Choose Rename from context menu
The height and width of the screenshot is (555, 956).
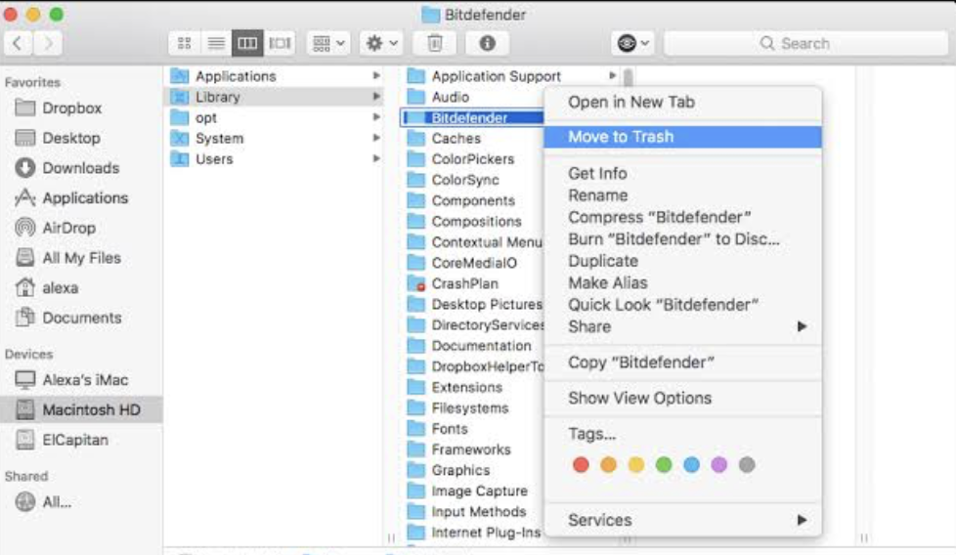point(683,195)
